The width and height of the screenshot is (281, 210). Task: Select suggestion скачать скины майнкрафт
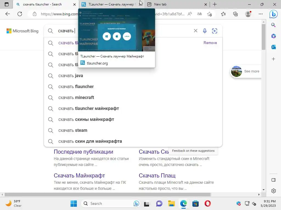(x=133, y=119)
